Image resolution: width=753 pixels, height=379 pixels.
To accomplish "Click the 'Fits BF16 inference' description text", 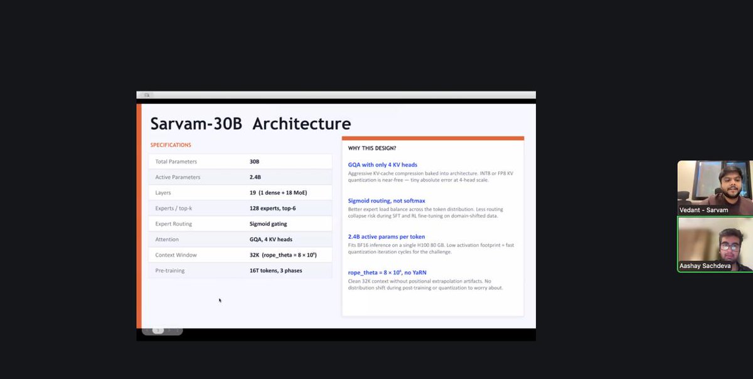I will point(431,248).
